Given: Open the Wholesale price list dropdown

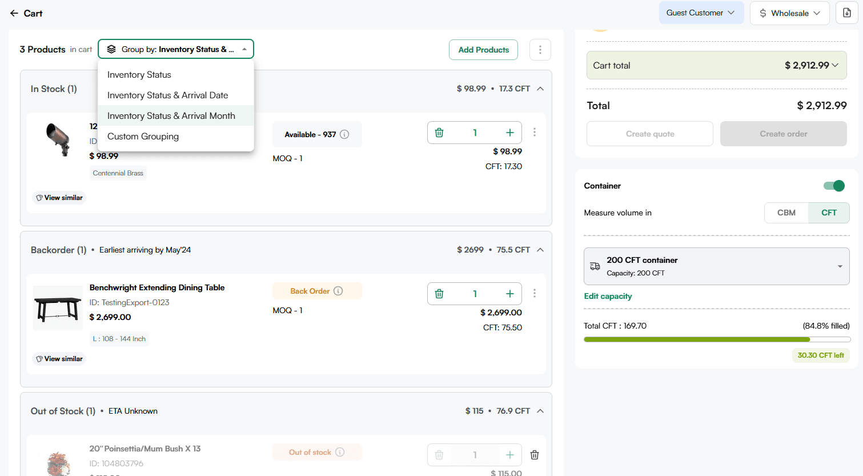Looking at the screenshot, I should (789, 13).
